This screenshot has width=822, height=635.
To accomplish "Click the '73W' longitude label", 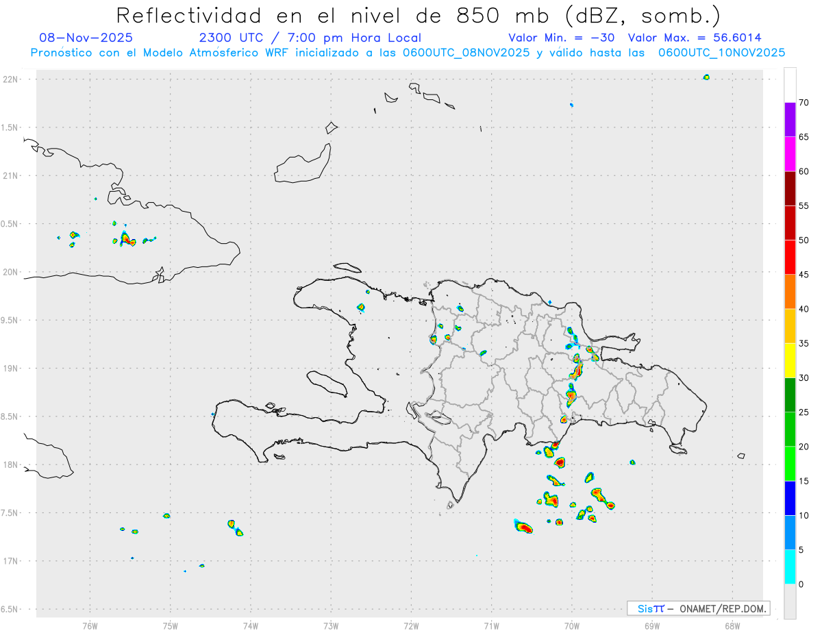I will pos(331,626).
